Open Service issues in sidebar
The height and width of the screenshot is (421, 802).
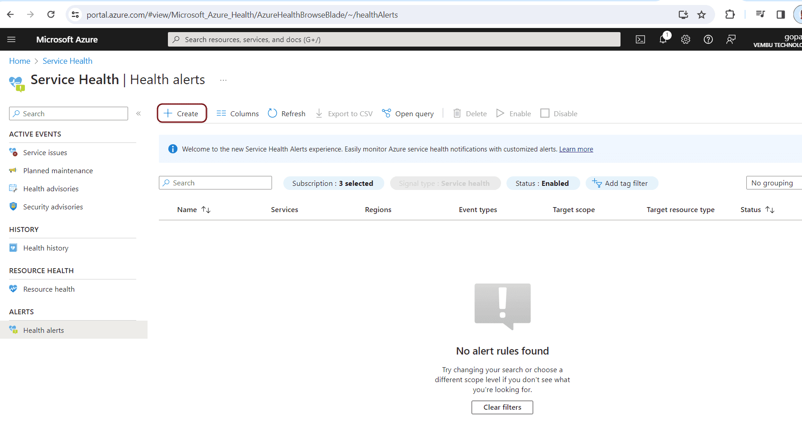(x=45, y=152)
